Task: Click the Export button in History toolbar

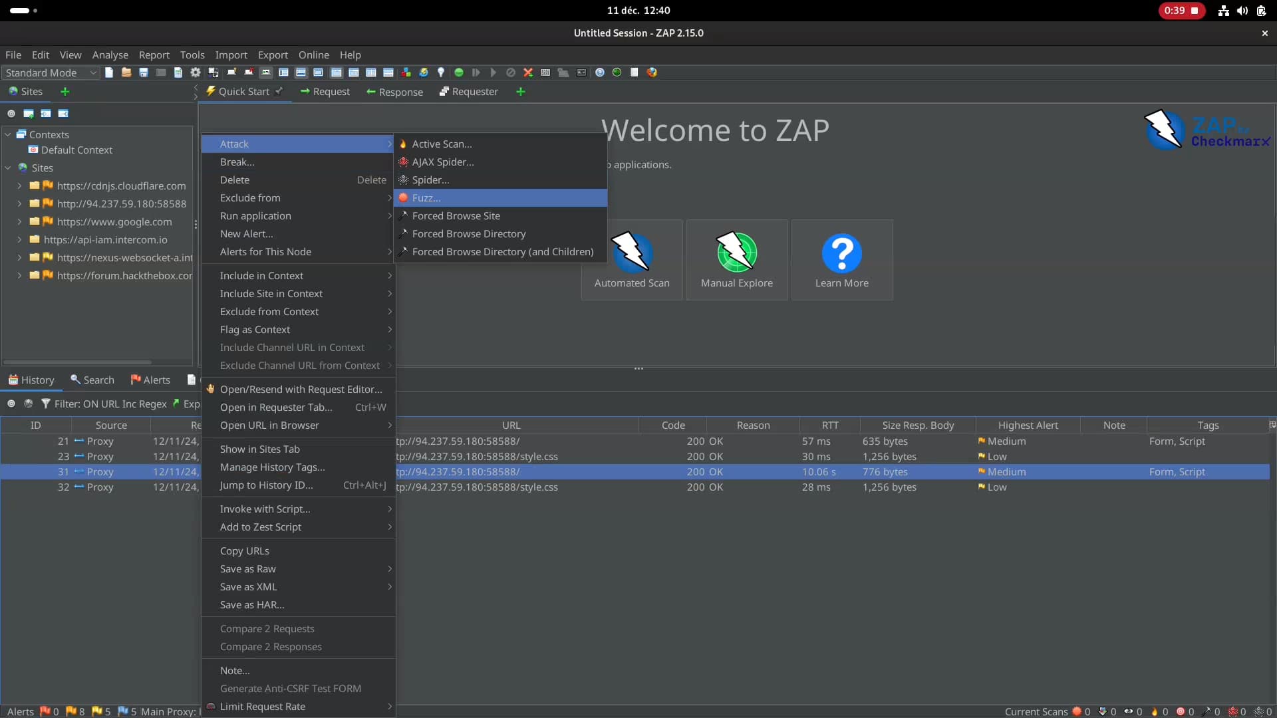Action: click(186, 404)
